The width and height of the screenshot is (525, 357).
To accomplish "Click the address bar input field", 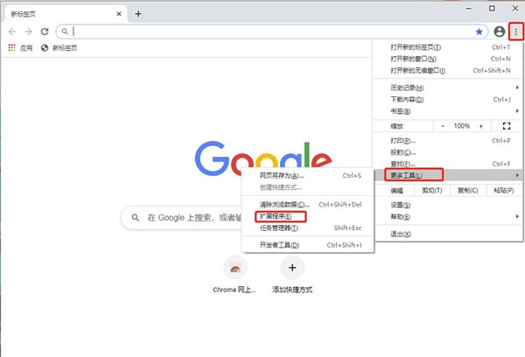I will pyautogui.click(x=272, y=31).
